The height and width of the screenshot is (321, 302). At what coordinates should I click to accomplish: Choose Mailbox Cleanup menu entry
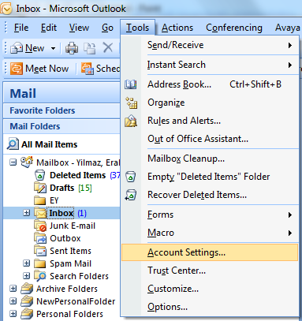point(210,159)
